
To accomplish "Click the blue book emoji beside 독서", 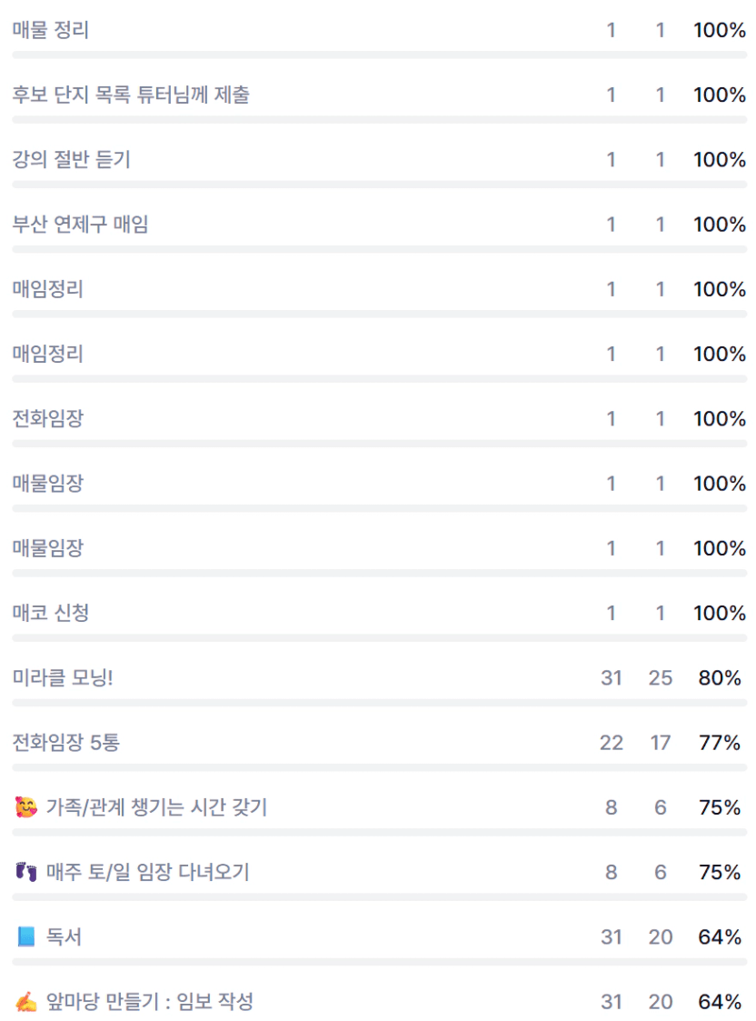I will click(26, 936).
